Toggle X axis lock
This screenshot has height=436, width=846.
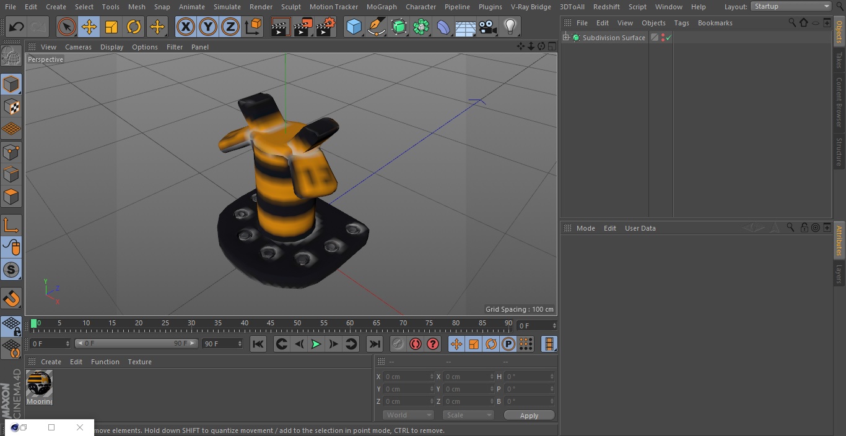click(x=186, y=27)
